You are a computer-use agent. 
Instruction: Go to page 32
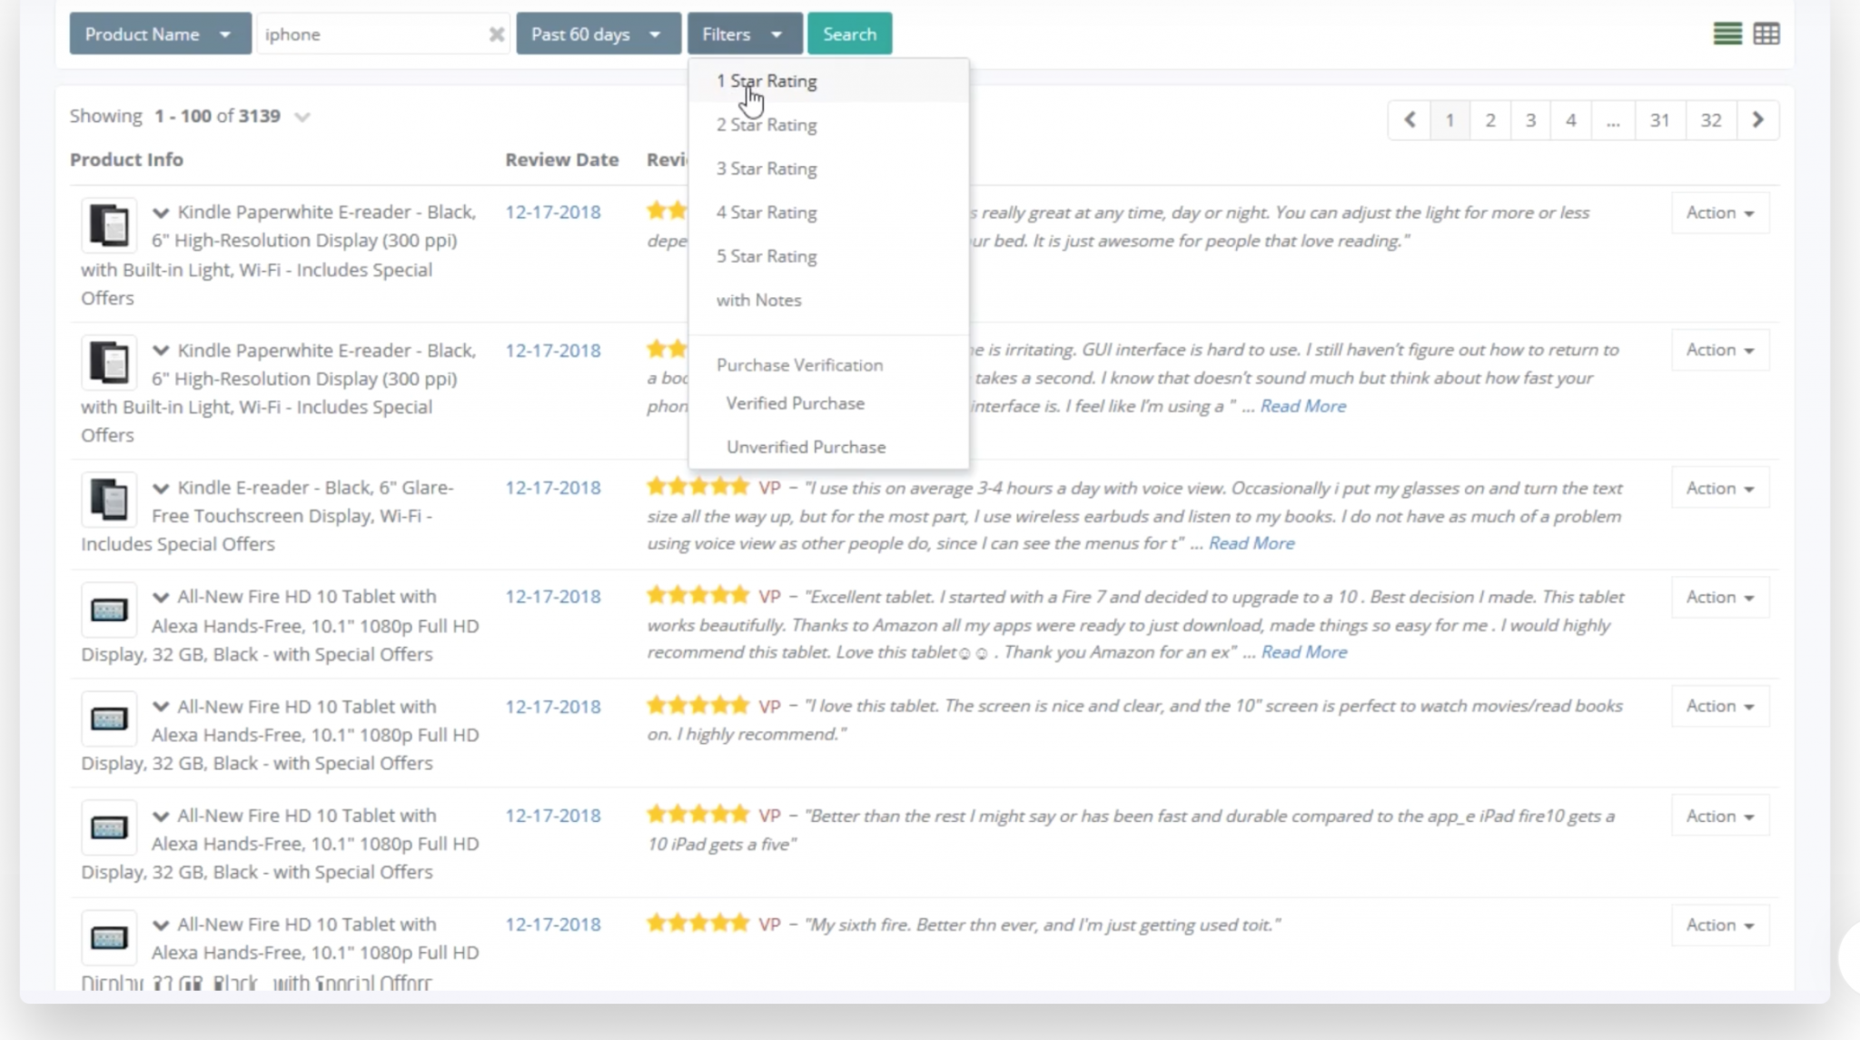pyautogui.click(x=1711, y=120)
